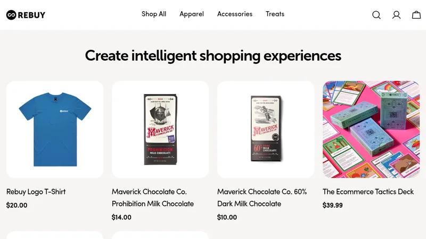Click the blue Rebuy T-shirt image
426x239 pixels.
pos(55,129)
